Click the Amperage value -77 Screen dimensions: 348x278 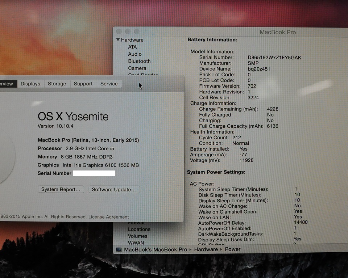243,155
